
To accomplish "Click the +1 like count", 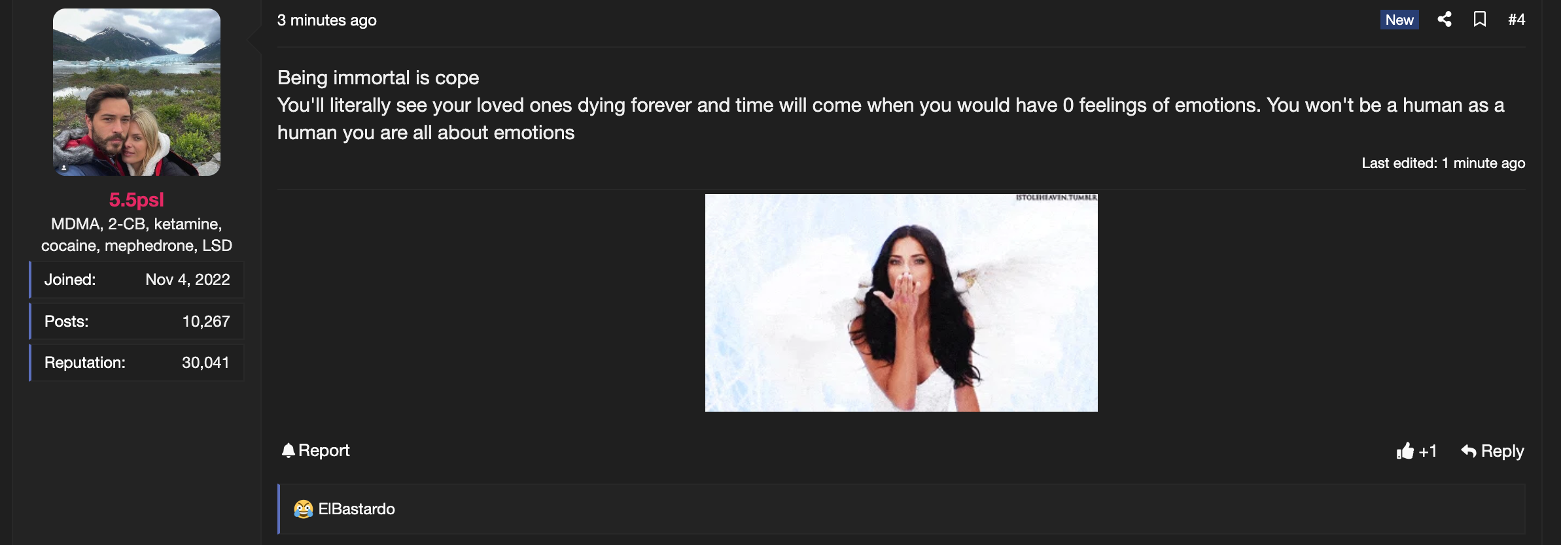I will click(x=1428, y=451).
